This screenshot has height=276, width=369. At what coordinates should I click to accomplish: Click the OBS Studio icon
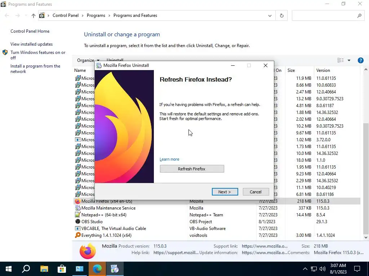coord(78,221)
